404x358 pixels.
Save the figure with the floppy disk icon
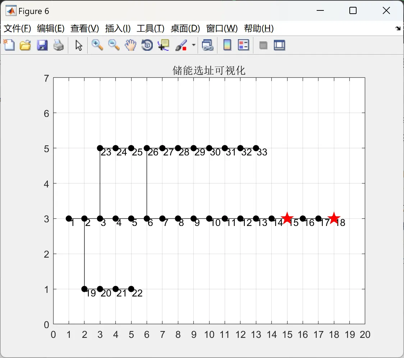coord(42,45)
